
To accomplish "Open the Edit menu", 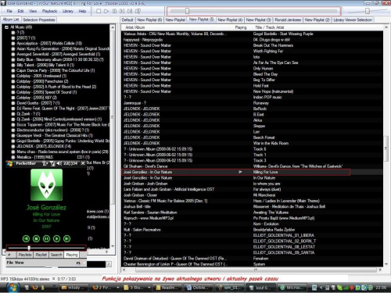I will [x=20, y=11].
